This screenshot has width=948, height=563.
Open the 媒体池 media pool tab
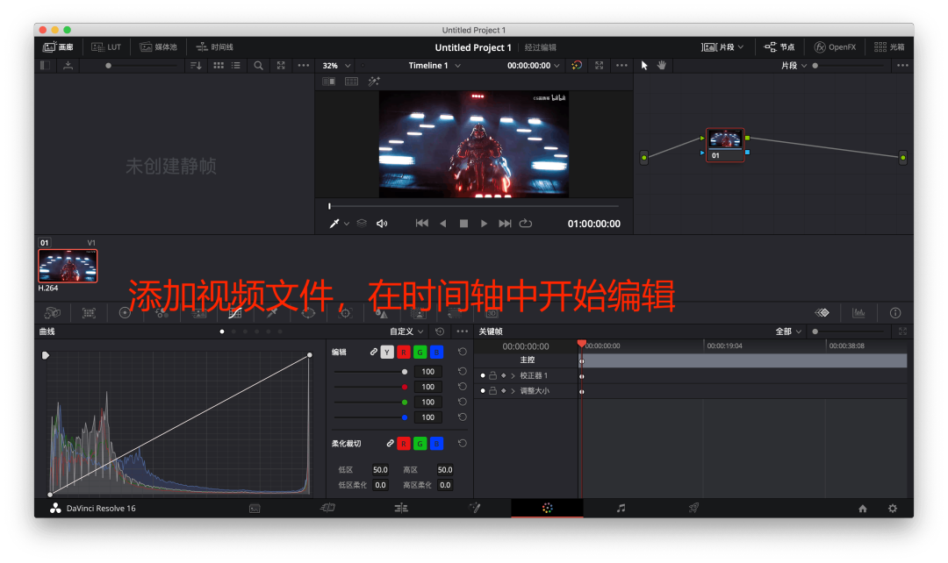click(x=159, y=46)
